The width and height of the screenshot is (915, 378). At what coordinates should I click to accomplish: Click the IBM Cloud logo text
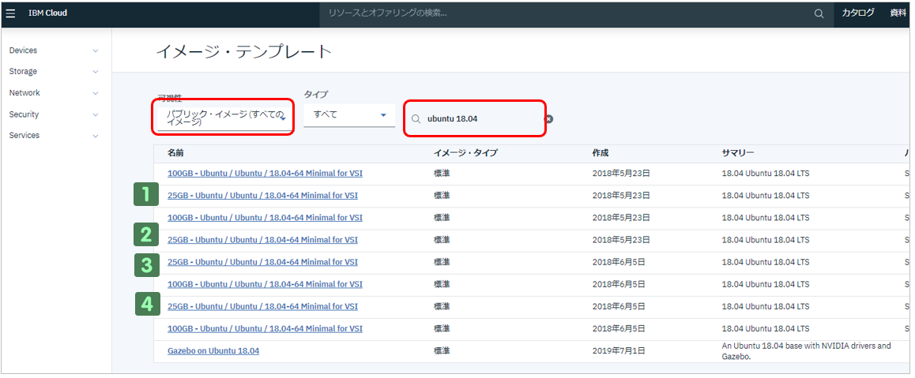(x=48, y=13)
